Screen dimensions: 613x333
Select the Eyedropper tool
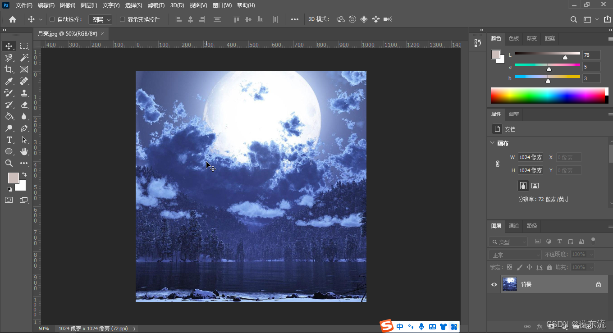(9, 81)
